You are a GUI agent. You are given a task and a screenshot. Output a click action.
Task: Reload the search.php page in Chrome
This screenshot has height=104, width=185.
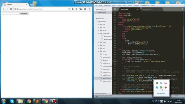tap(11, 9)
